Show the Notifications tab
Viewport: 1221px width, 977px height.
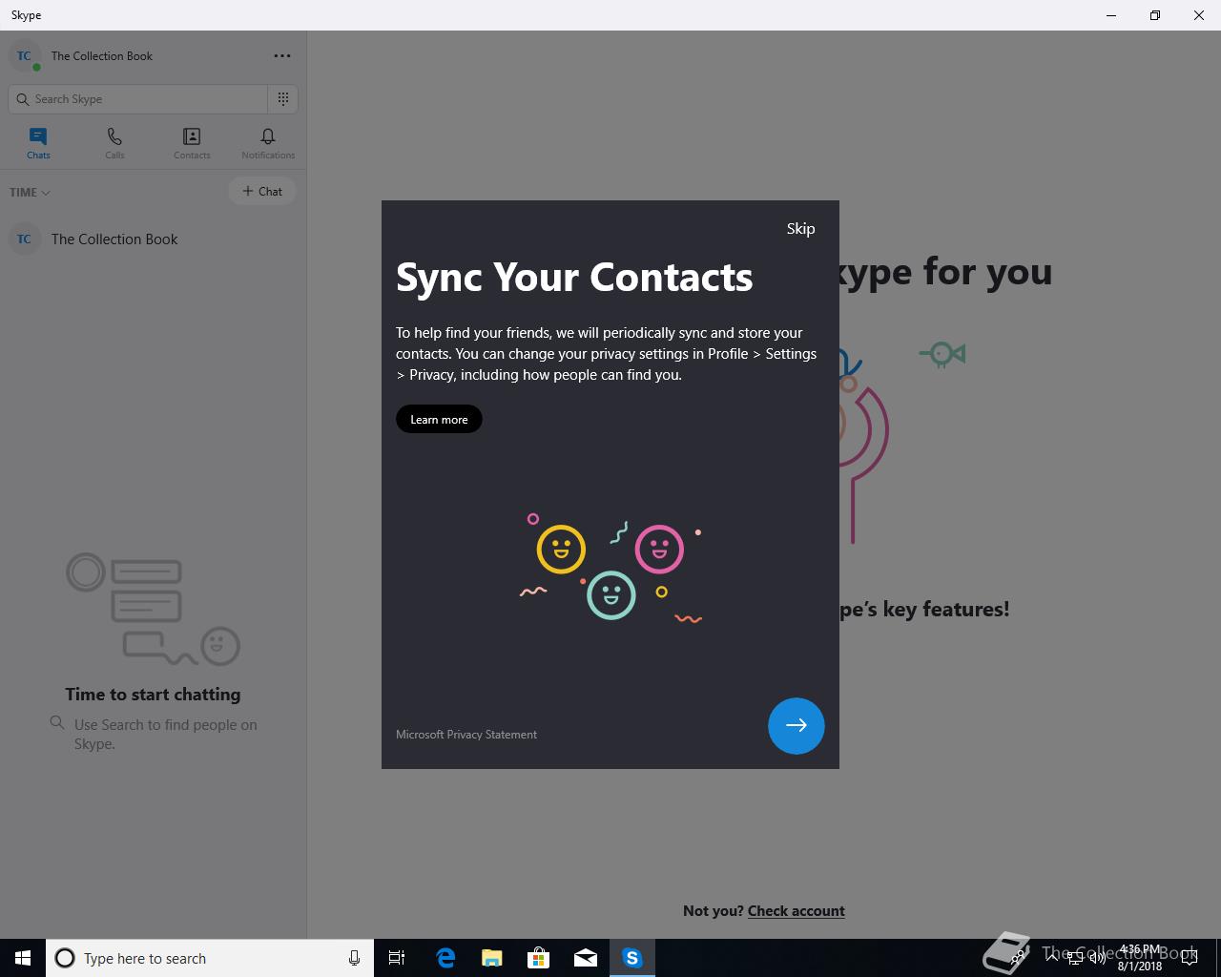pyautogui.click(x=268, y=143)
